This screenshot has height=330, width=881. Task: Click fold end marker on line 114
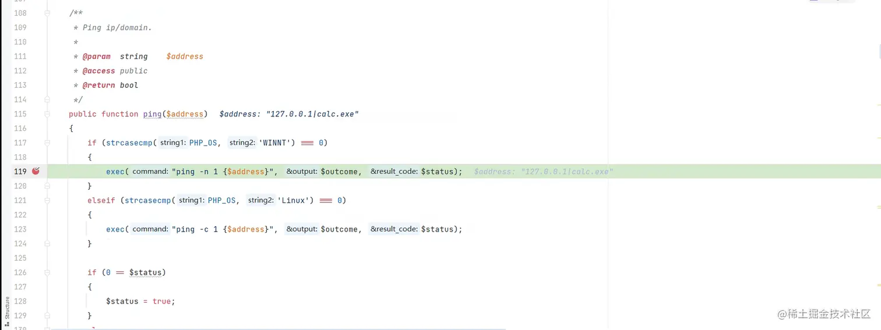click(x=47, y=100)
